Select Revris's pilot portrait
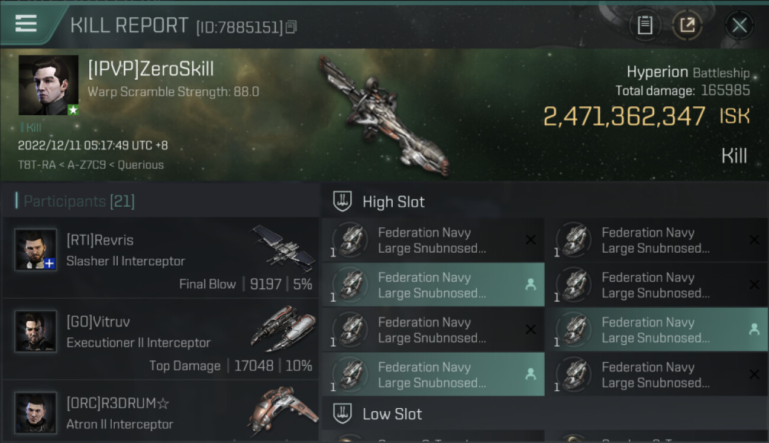Image resolution: width=769 pixels, height=443 pixels. click(x=35, y=250)
